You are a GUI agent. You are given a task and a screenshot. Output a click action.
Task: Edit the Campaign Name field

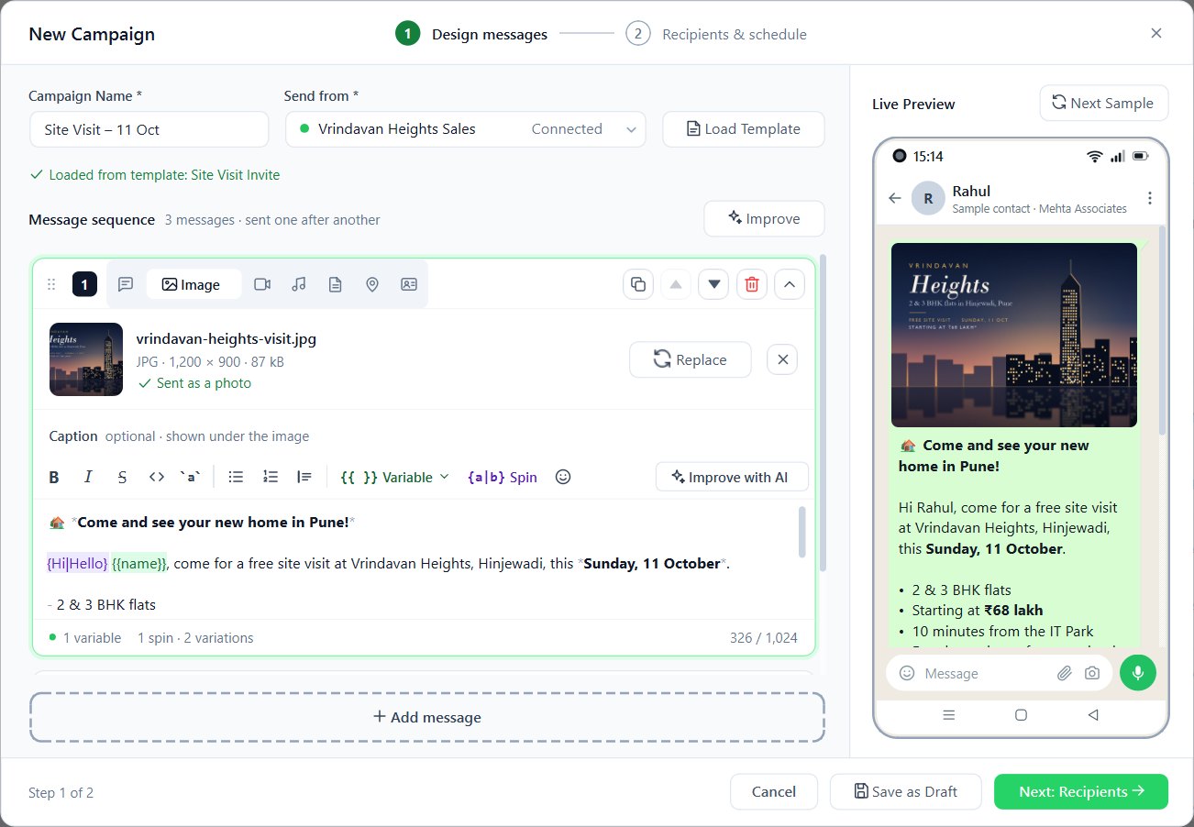pos(149,129)
